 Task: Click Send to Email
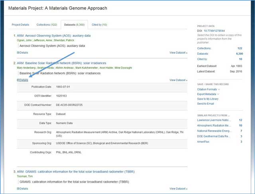[206, 104]
